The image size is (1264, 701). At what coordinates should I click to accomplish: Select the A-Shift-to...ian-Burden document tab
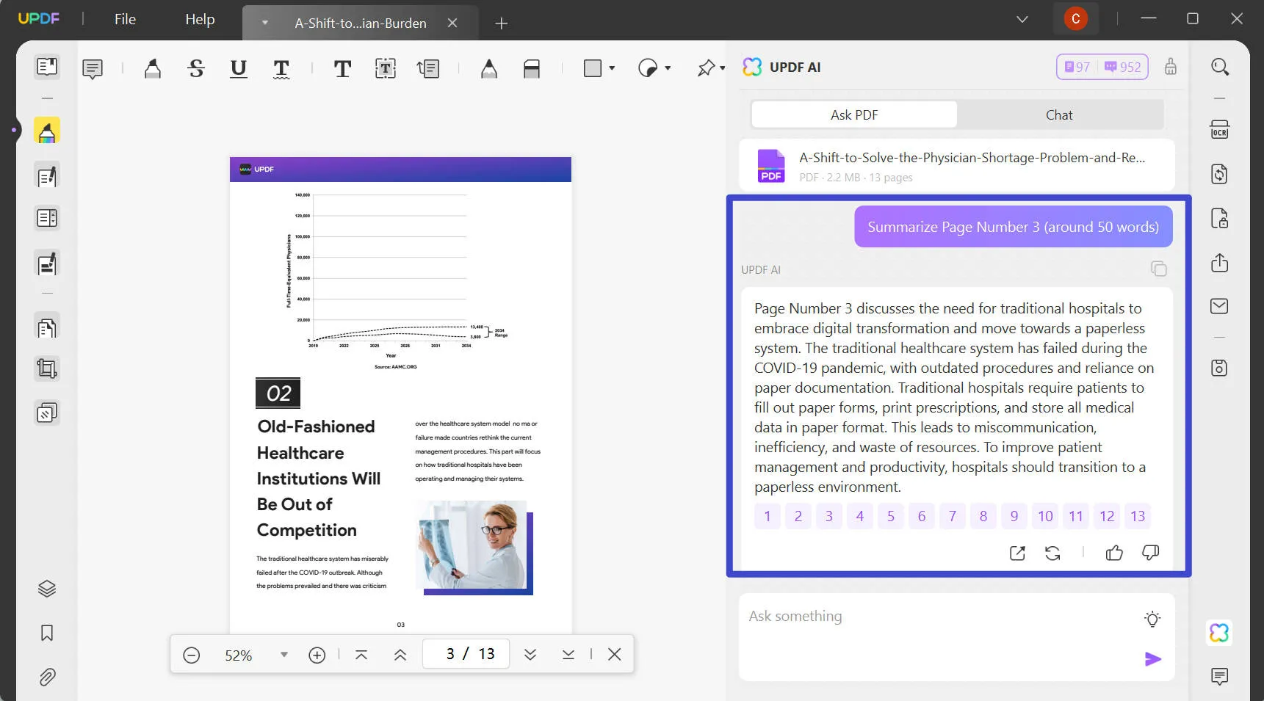coord(360,23)
